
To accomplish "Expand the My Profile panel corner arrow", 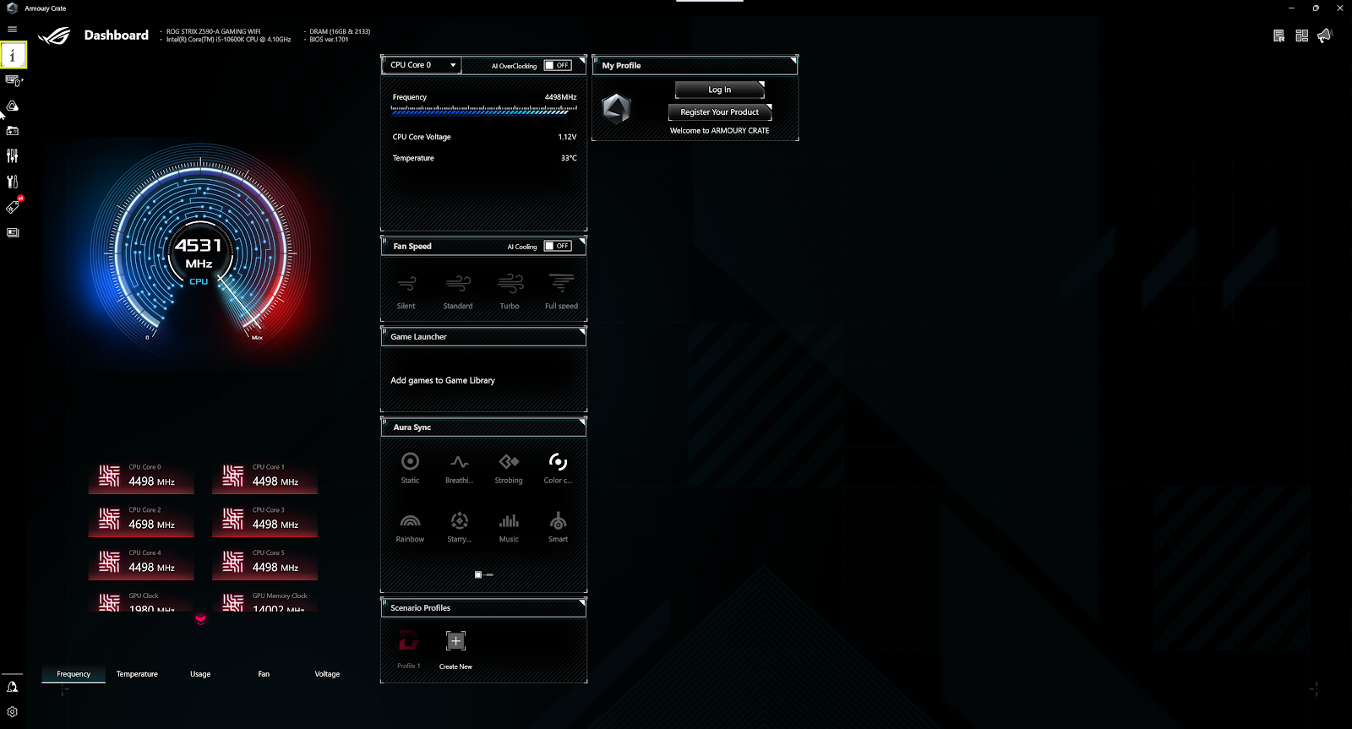I will (793, 61).
